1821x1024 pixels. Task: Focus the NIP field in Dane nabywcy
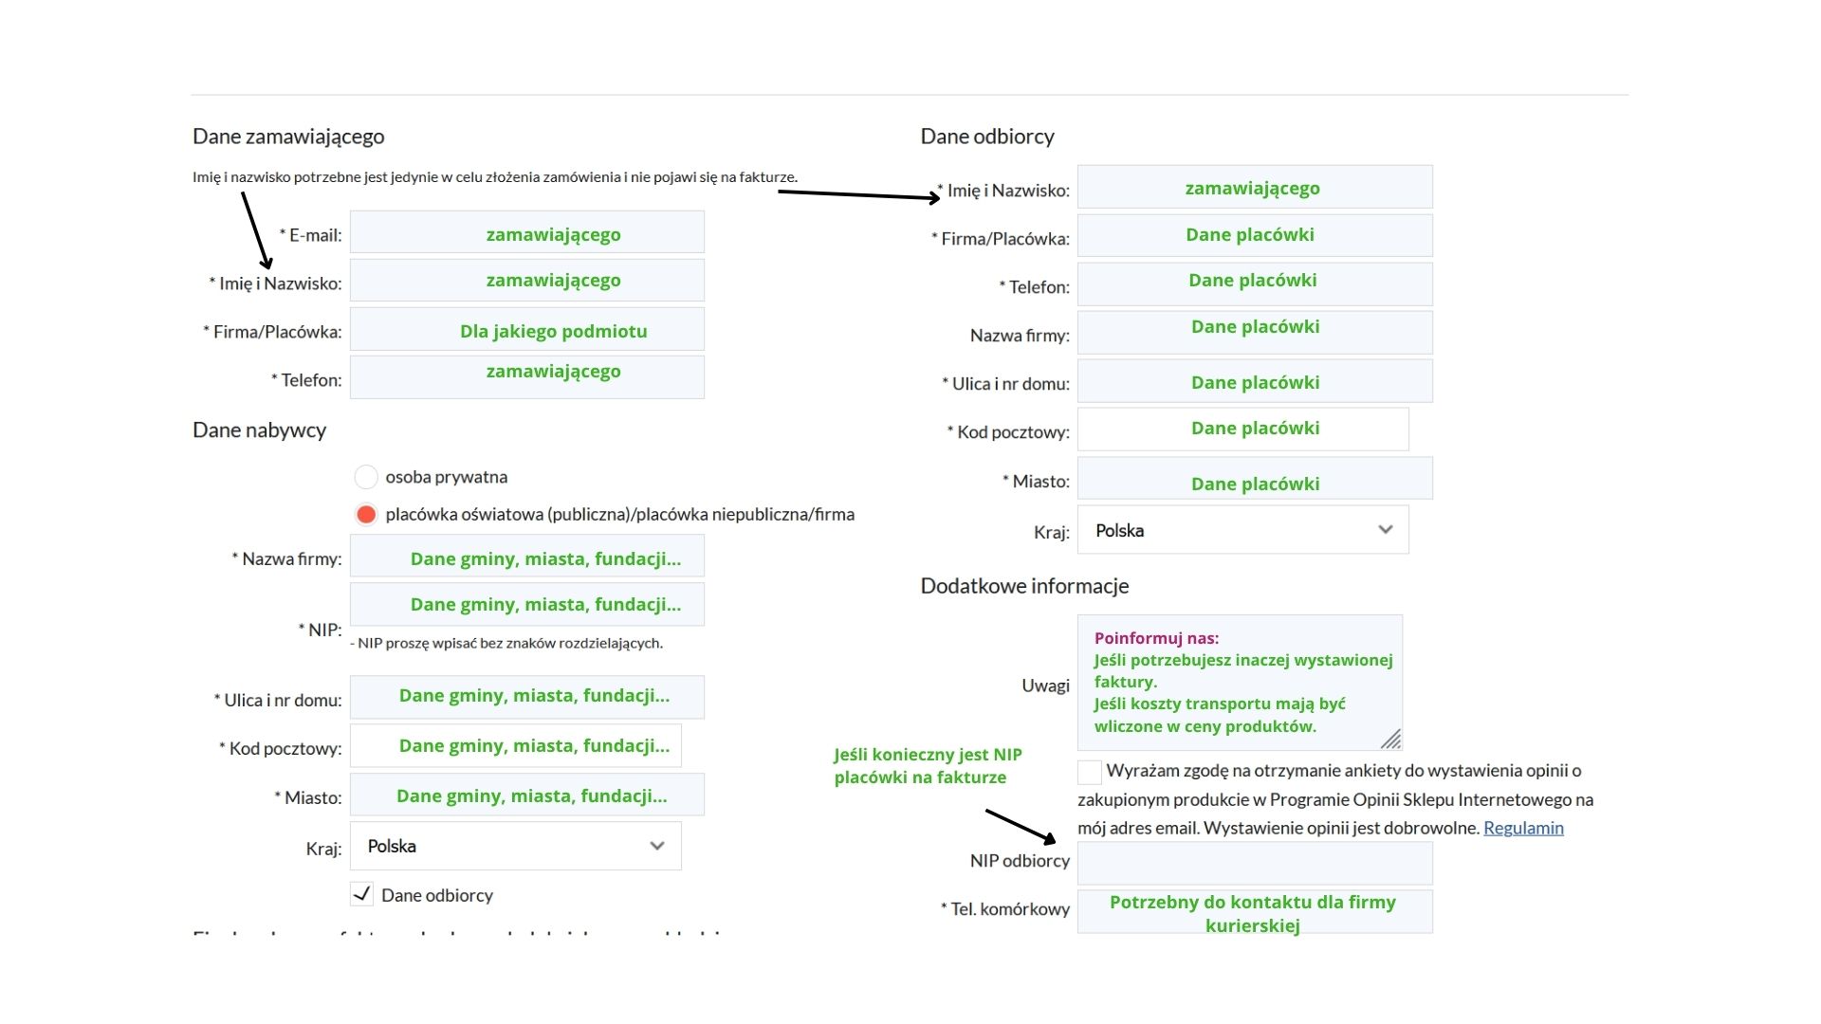click(x=527, y=604)
